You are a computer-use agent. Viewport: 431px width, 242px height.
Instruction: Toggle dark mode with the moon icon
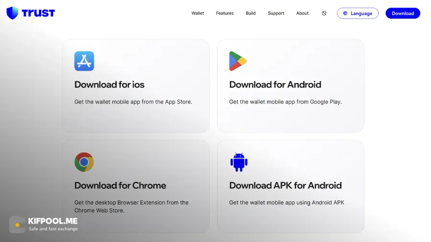324,13
